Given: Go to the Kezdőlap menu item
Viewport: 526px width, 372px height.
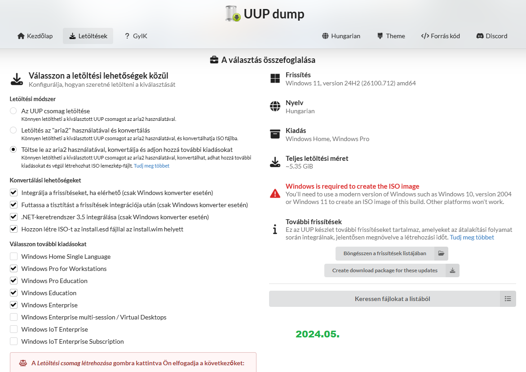Looking at the screenshot, I should click(x=35, y=36).
